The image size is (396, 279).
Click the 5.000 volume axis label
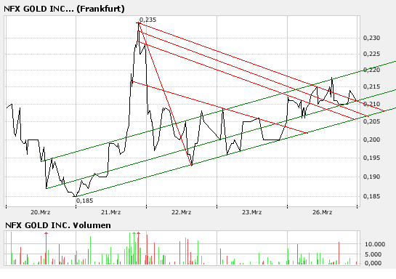click(x=373, y=254)
